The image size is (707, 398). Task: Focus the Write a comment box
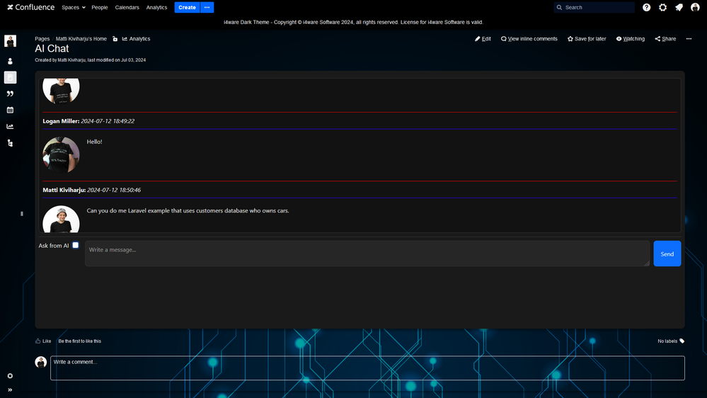pos(367,368)
